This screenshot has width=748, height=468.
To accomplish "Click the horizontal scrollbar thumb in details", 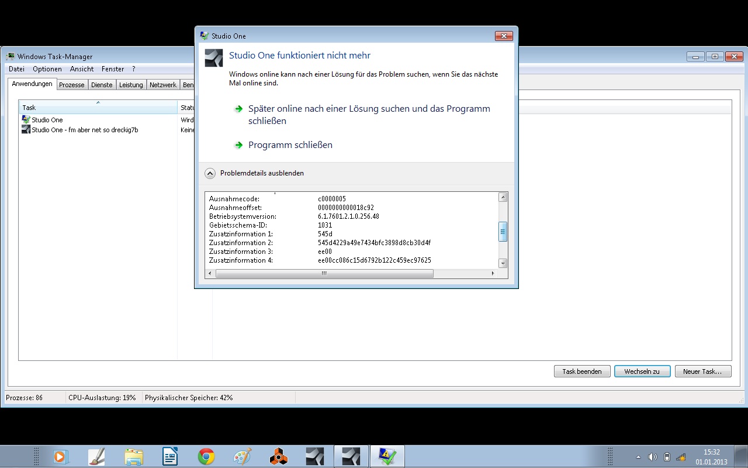I will click(324, 273).
